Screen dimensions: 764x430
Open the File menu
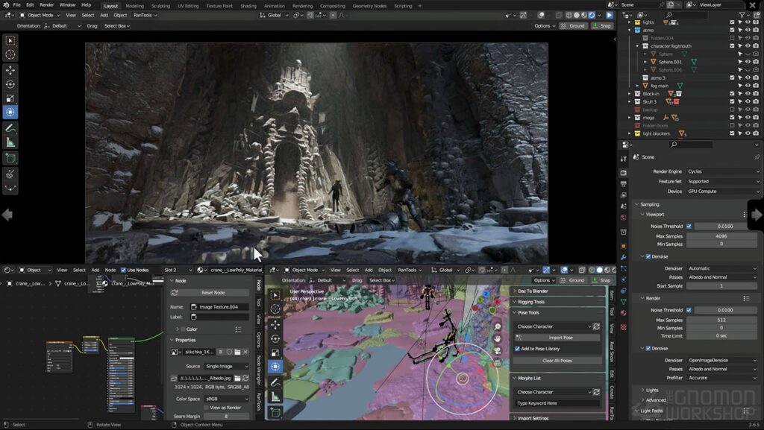tap(16, 5)
